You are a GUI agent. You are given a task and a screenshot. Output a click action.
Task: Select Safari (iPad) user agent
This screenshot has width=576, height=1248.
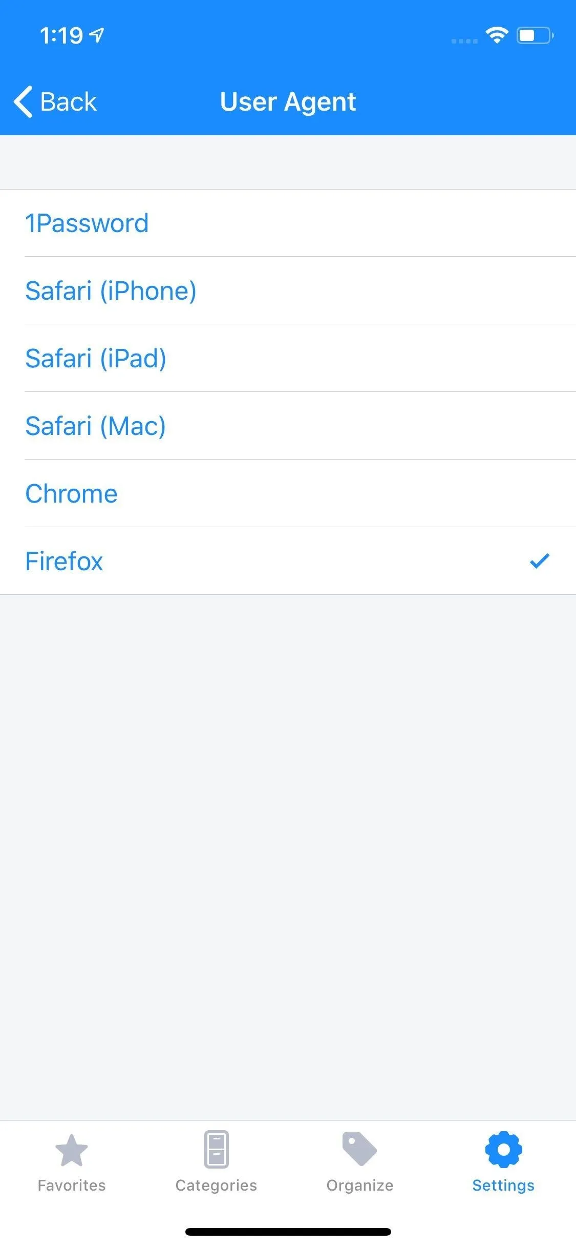tap(288, 358)
